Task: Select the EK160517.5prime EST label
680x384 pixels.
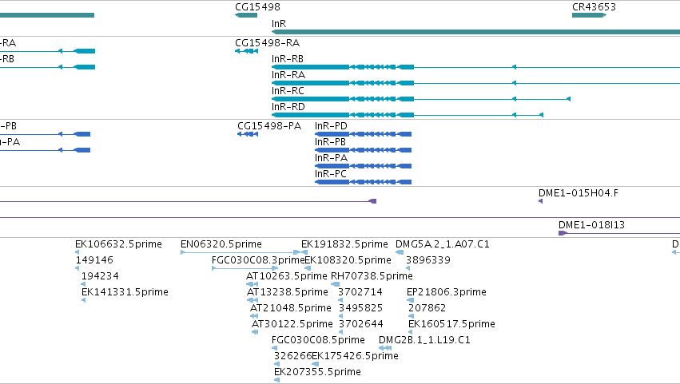Action: [451, 324]
